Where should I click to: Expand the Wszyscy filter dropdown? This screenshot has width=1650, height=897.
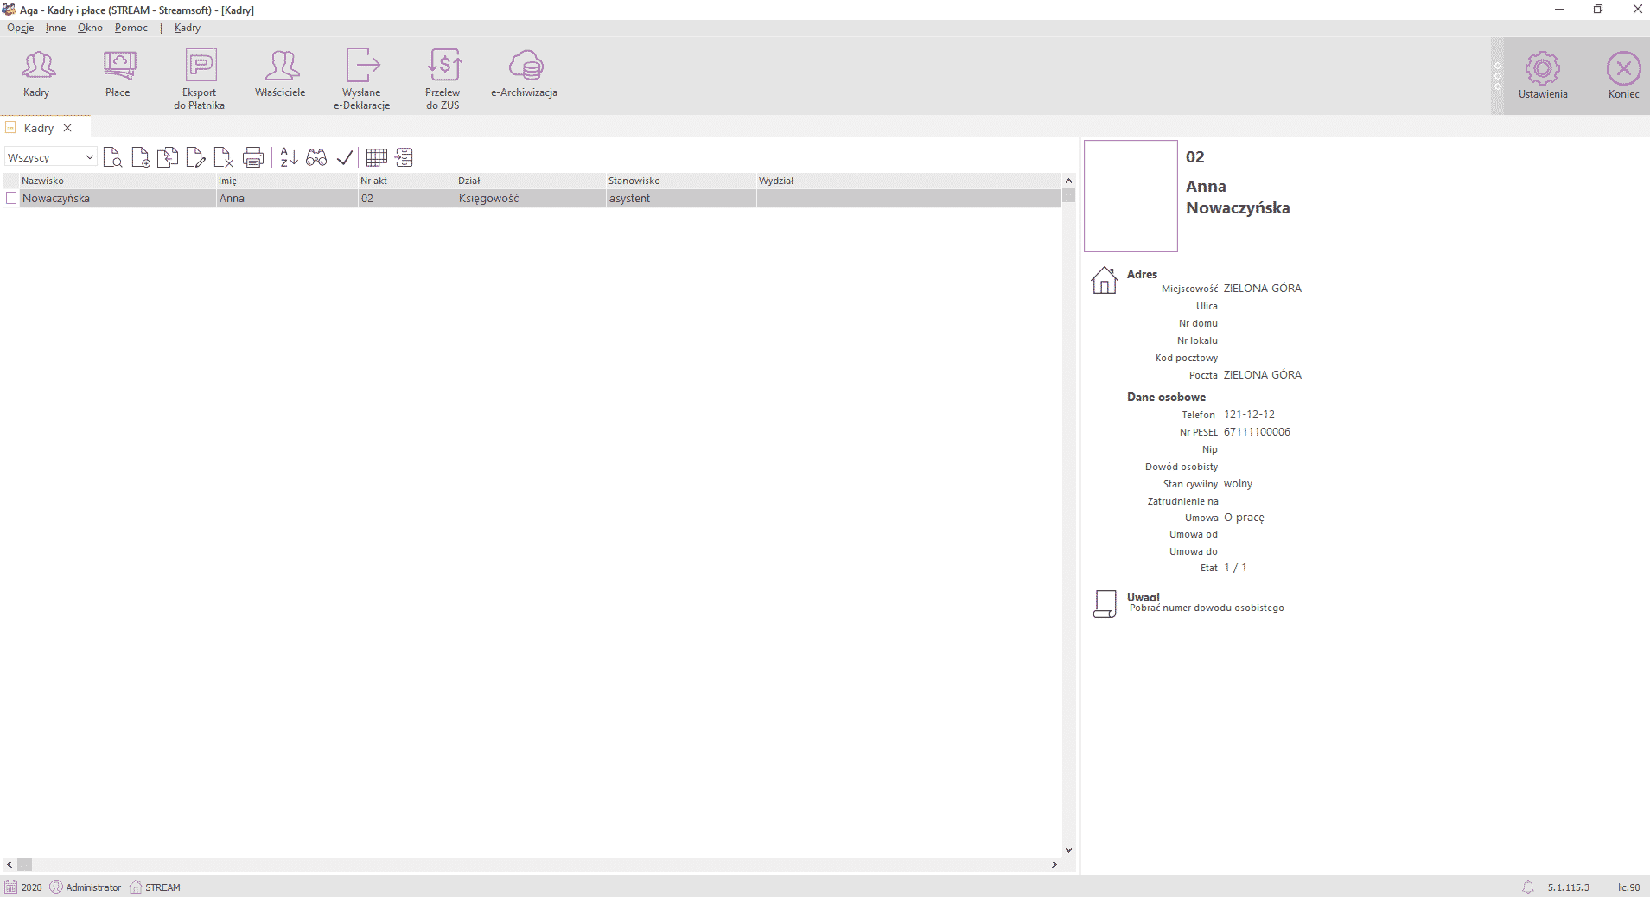tap(89, 157)
